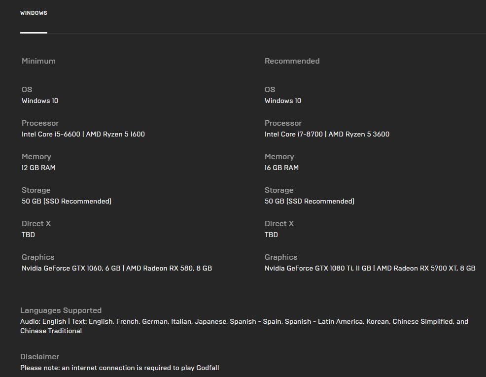This screenshot has width=486, height=377.
Task: Select the WINDOWS tab
Action: tap(34, 13)
